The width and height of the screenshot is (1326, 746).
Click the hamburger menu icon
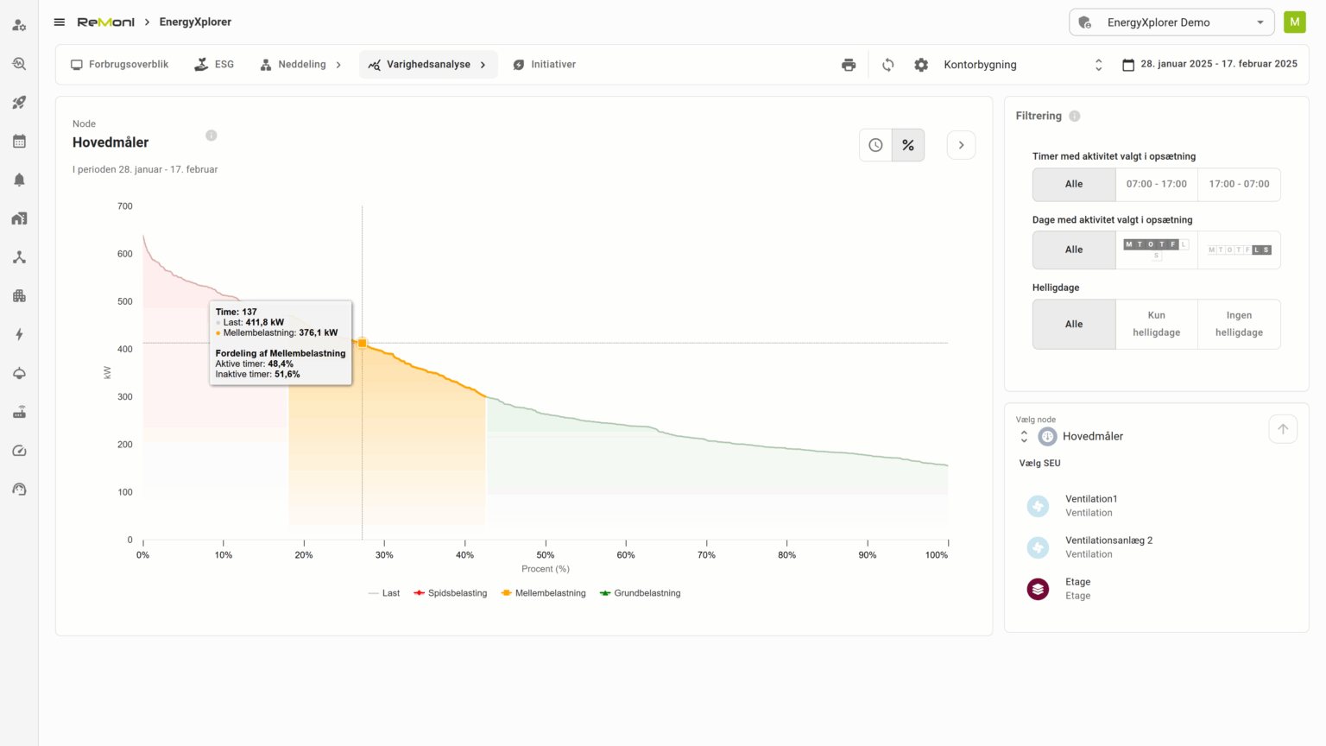[x=60, y=22]
